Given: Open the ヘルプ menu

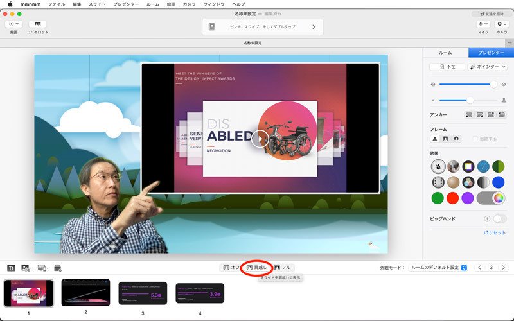Looking at the screenshot, I should [238, 4].
